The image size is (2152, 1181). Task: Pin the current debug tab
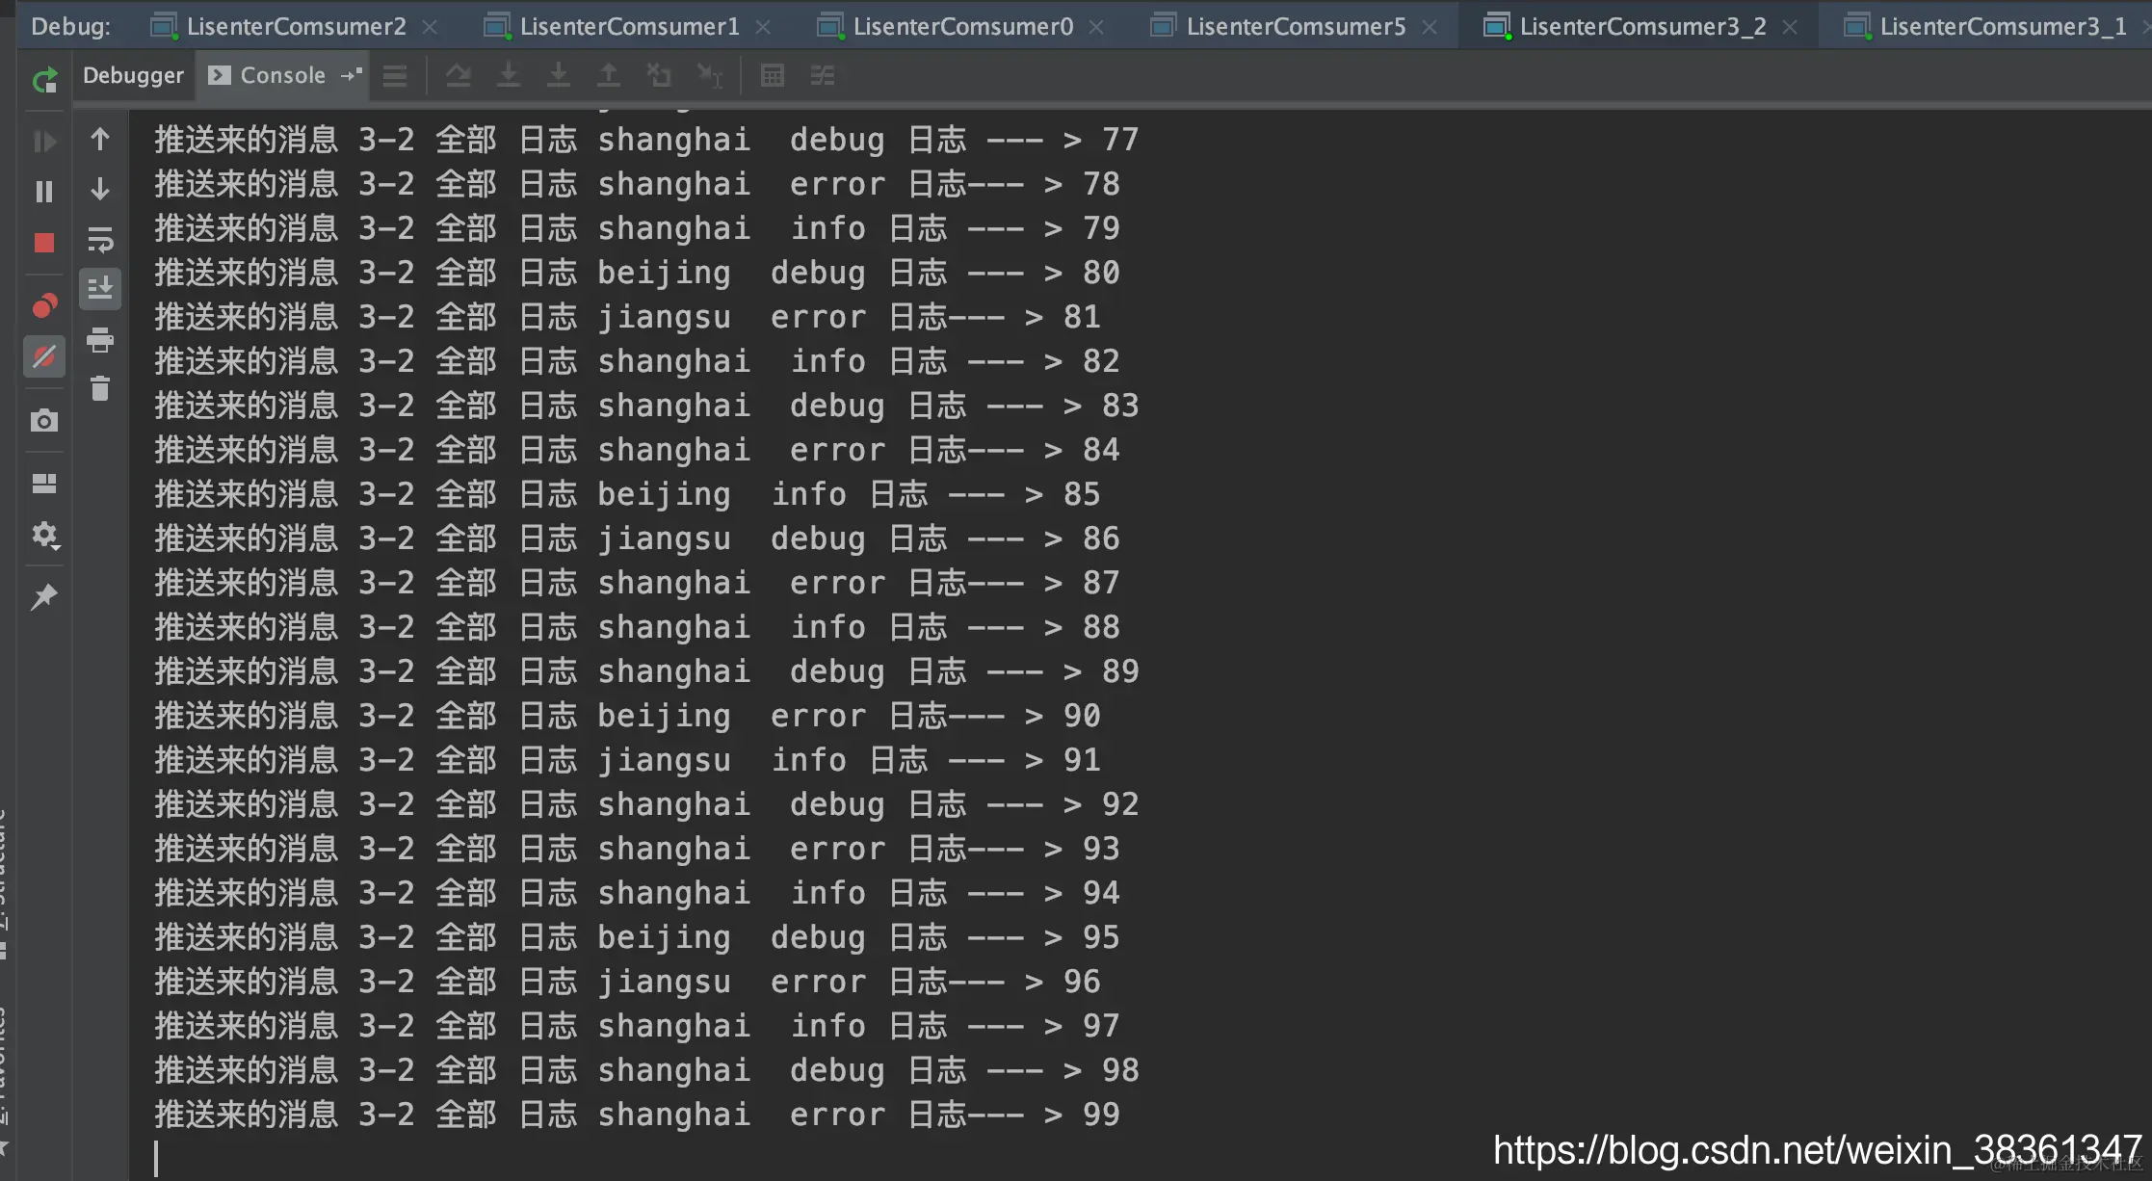click(44, 596)
